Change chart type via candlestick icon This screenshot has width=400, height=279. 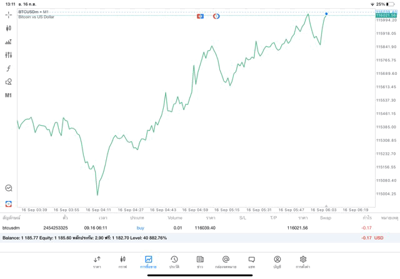point(9,28)
